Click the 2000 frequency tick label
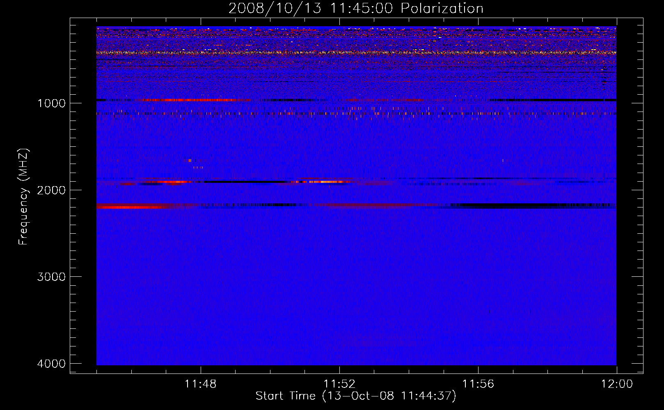Screen dimensions: 664x410 [x=51, y=190]
